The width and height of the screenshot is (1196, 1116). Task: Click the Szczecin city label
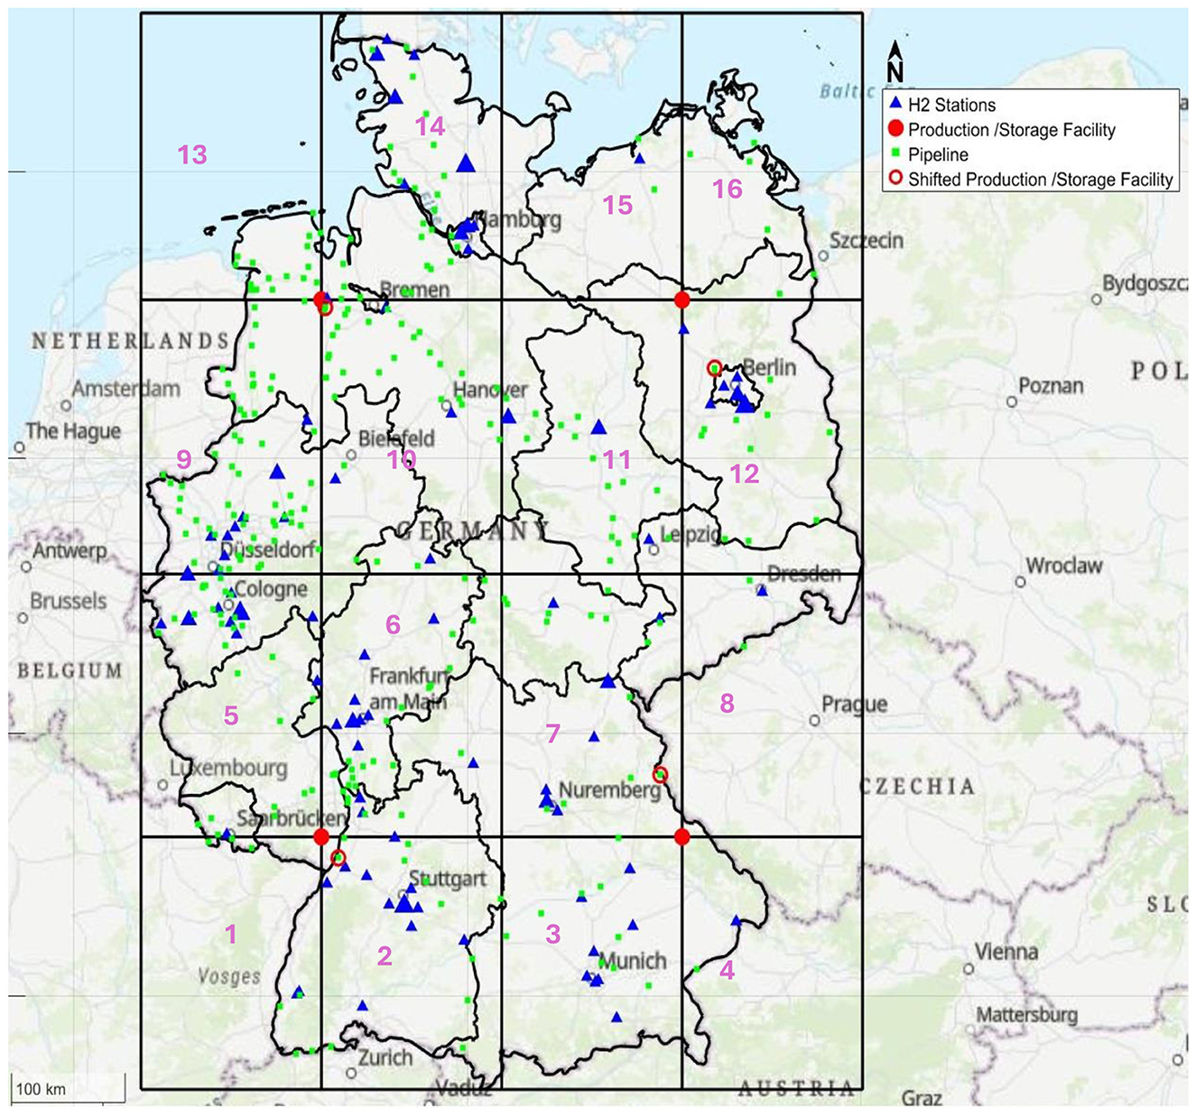coord(867,240)
